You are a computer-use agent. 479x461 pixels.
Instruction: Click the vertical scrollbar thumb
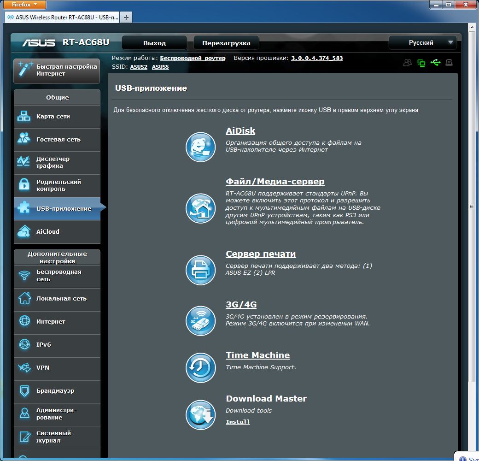[x=472, y=207]
